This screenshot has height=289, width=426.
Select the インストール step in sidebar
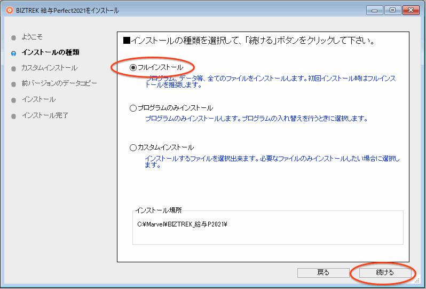(38, 99)
